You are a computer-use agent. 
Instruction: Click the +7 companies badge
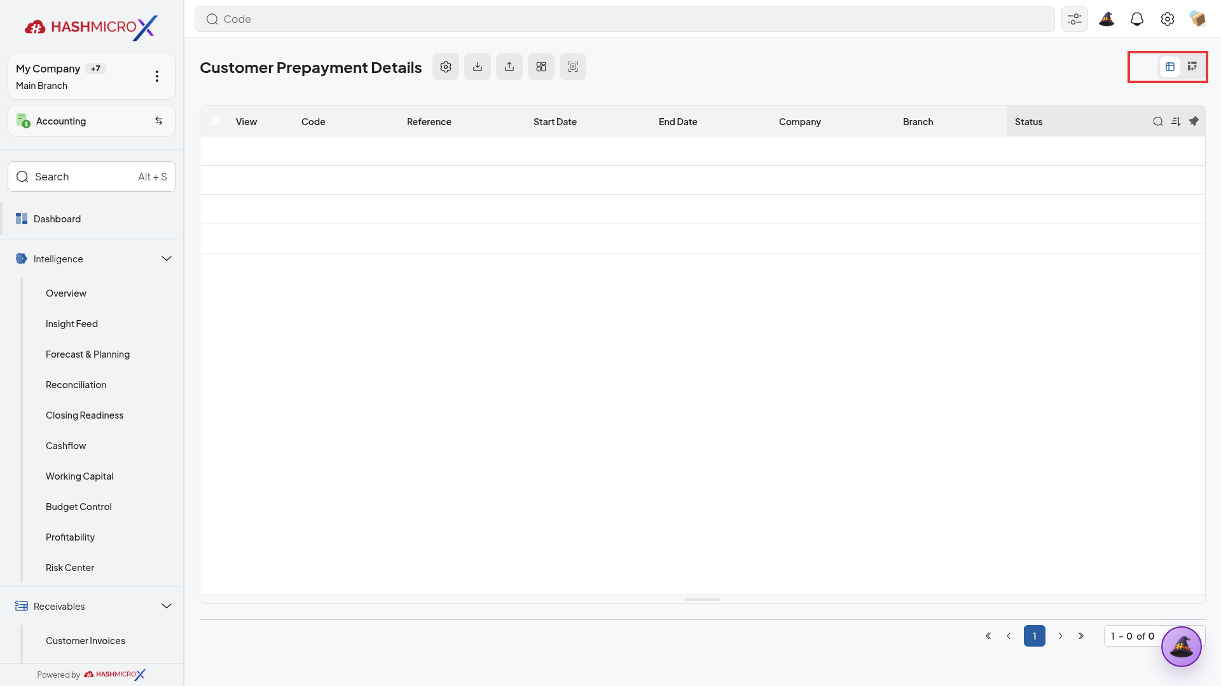tap(95, 69)
